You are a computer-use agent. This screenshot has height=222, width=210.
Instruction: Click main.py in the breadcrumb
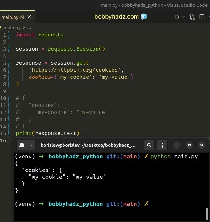12,28
